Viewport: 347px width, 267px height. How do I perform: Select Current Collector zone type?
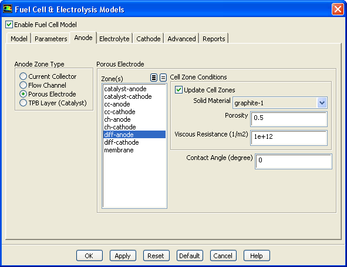tap(23, 76)
